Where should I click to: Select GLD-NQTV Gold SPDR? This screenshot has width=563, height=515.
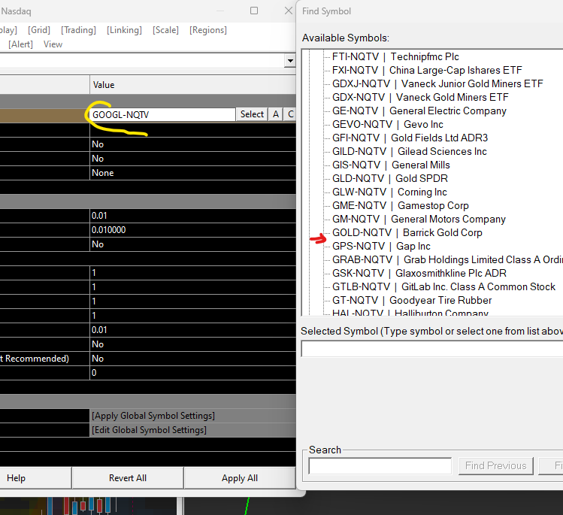point(390,178)
